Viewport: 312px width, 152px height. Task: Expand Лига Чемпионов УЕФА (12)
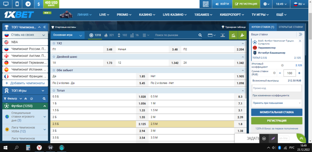[x=45, y=129]
